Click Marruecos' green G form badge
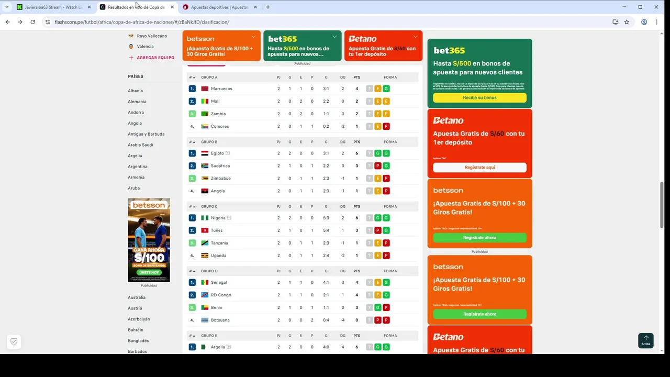Image resolution: width=670 pixels, height=377 pixels. tap(386, 88)
